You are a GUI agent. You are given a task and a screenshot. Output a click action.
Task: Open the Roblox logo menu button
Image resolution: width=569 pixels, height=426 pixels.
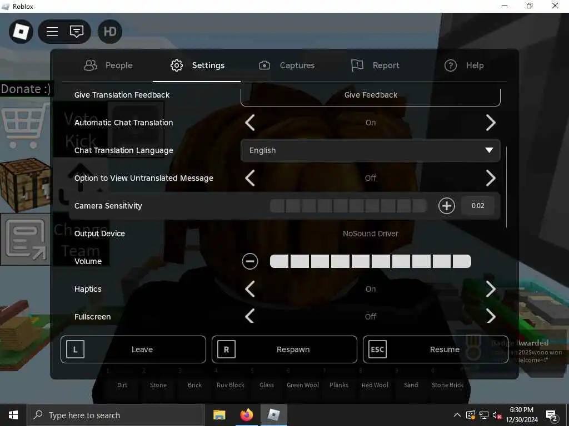point(21,32)
